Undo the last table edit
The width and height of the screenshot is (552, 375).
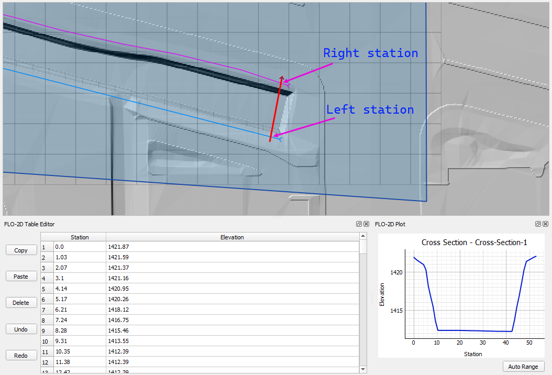pyautogui.click(x=21, y=329)
